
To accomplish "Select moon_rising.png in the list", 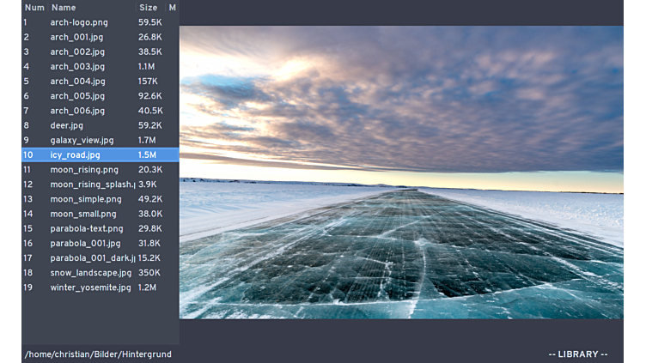I will coord(84,170).
